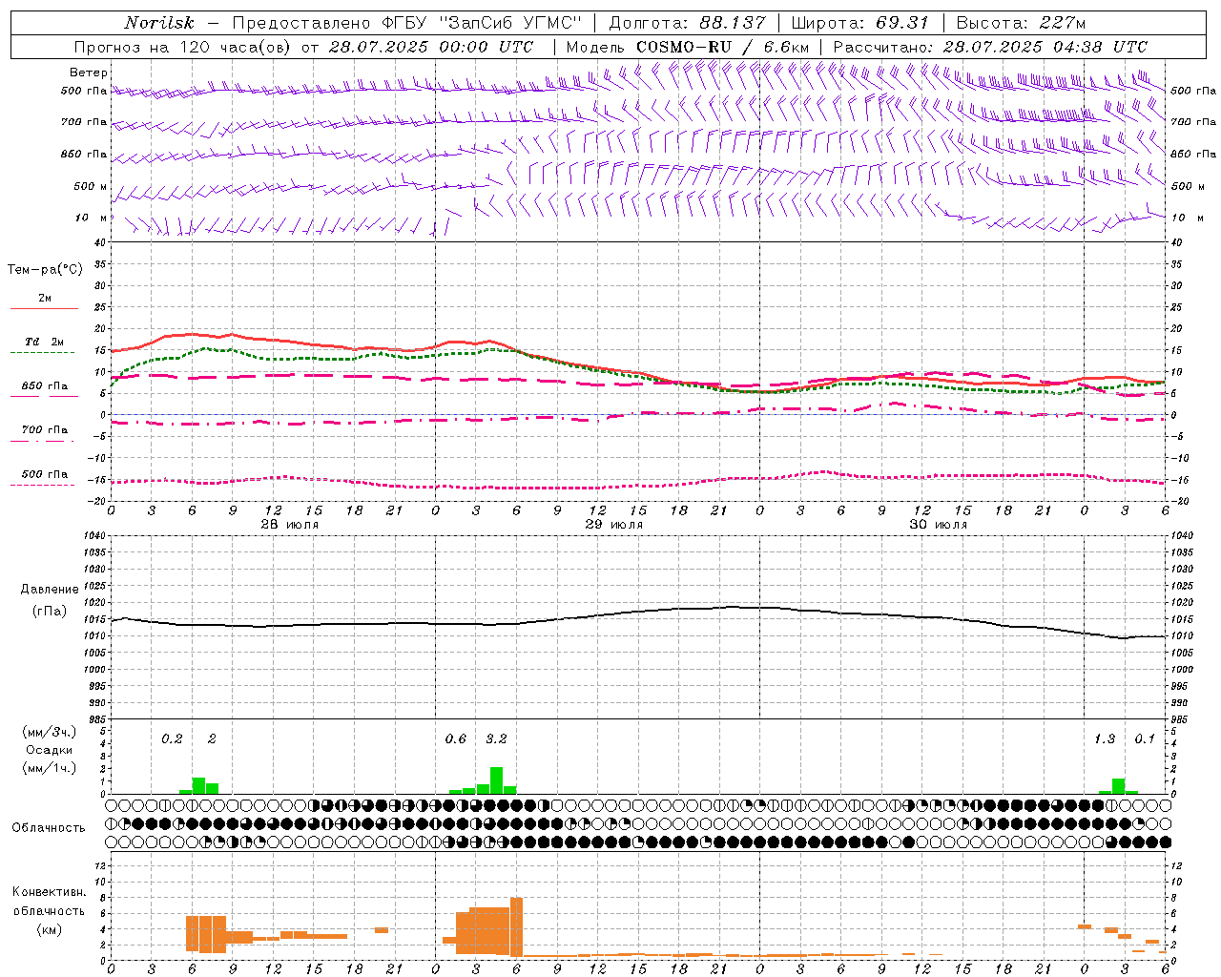Click the "(мм/3ч.)" precipitation unit label
Viewport: 1221px width, 977px height.
(50, 732)
